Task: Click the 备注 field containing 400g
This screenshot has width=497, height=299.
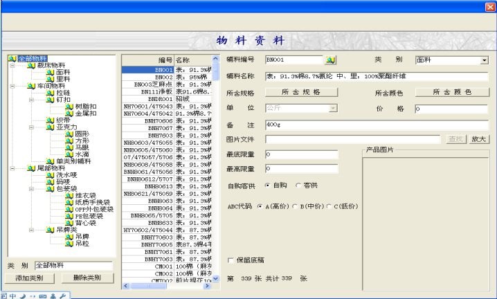Action: coord(377,125)
